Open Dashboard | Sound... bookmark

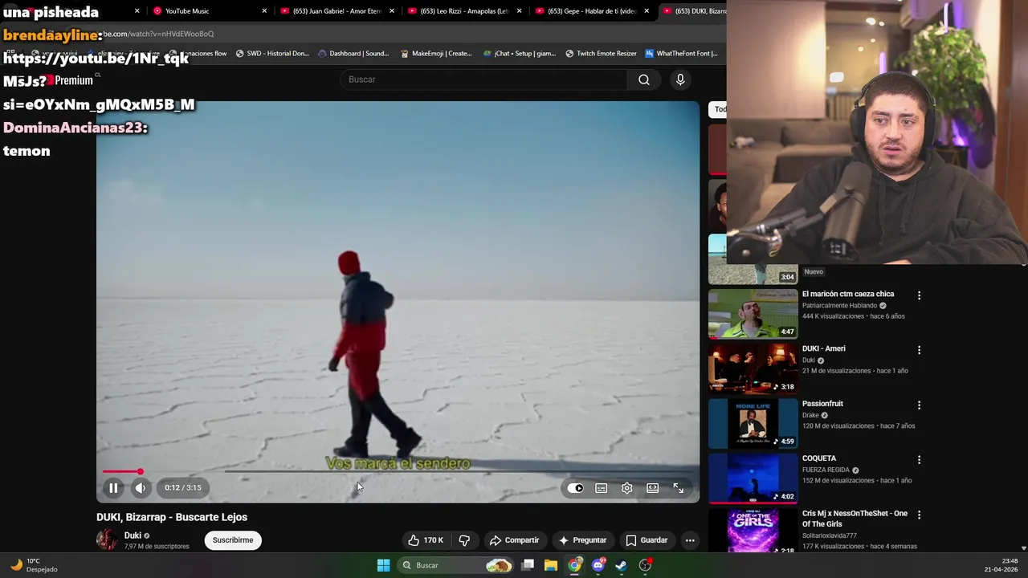pos(353,54)
